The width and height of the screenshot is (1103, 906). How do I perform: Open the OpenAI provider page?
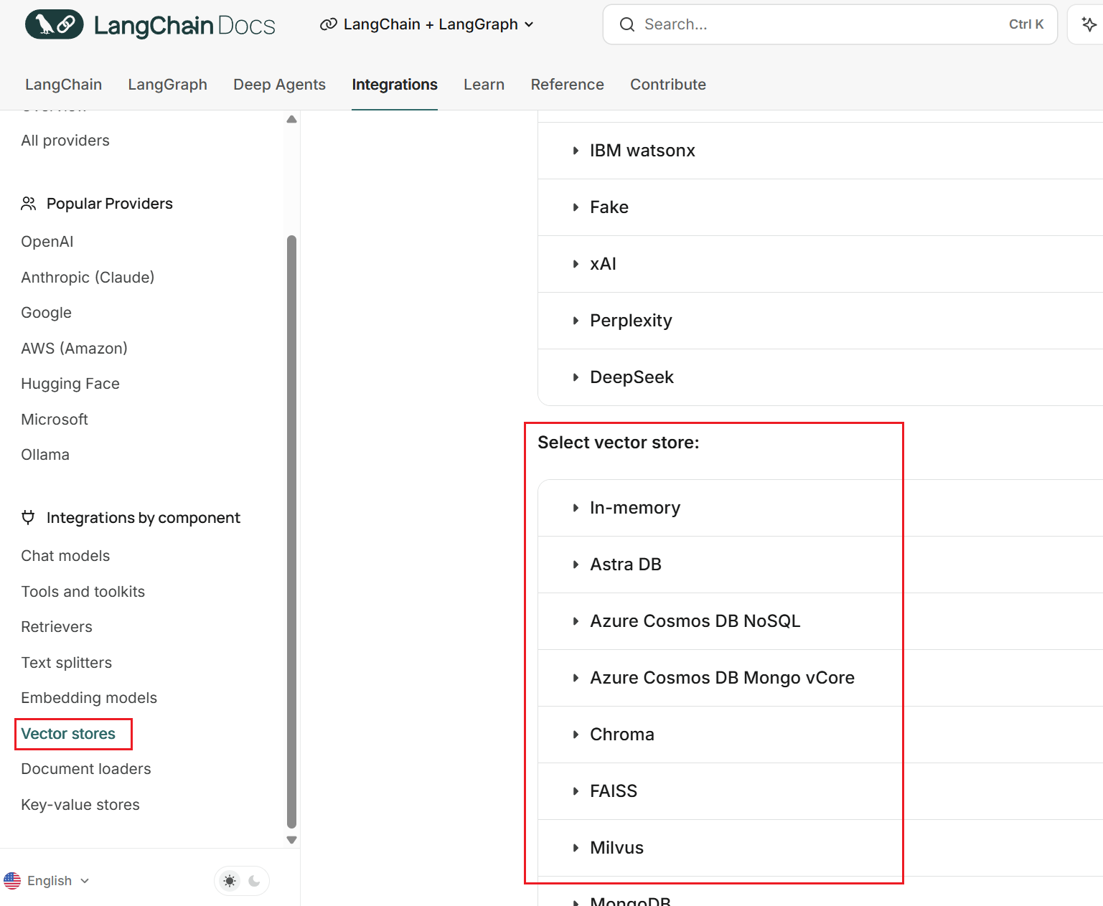47,242
